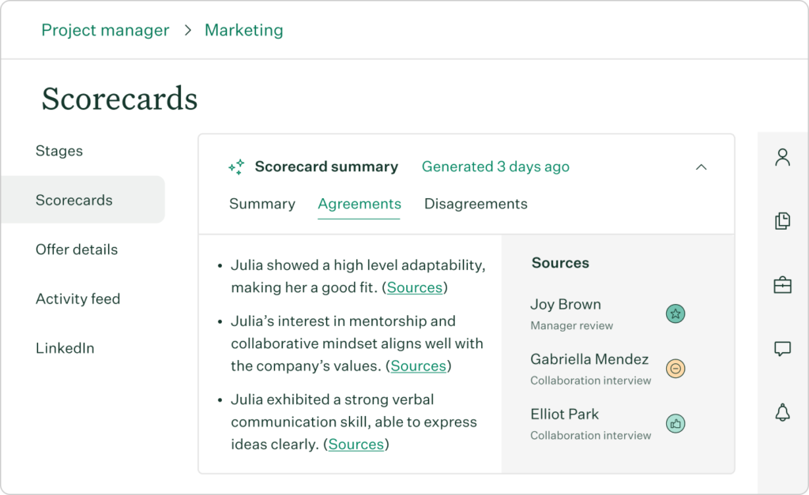Open the briefcase icon in right sidebar
Image resolution: width=809 pixels, height=495 pixels.
pyautogui.click(x=783, y=285)
